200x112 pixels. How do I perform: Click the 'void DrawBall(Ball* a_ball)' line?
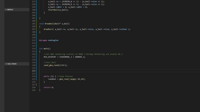click(x=54, y=24)
